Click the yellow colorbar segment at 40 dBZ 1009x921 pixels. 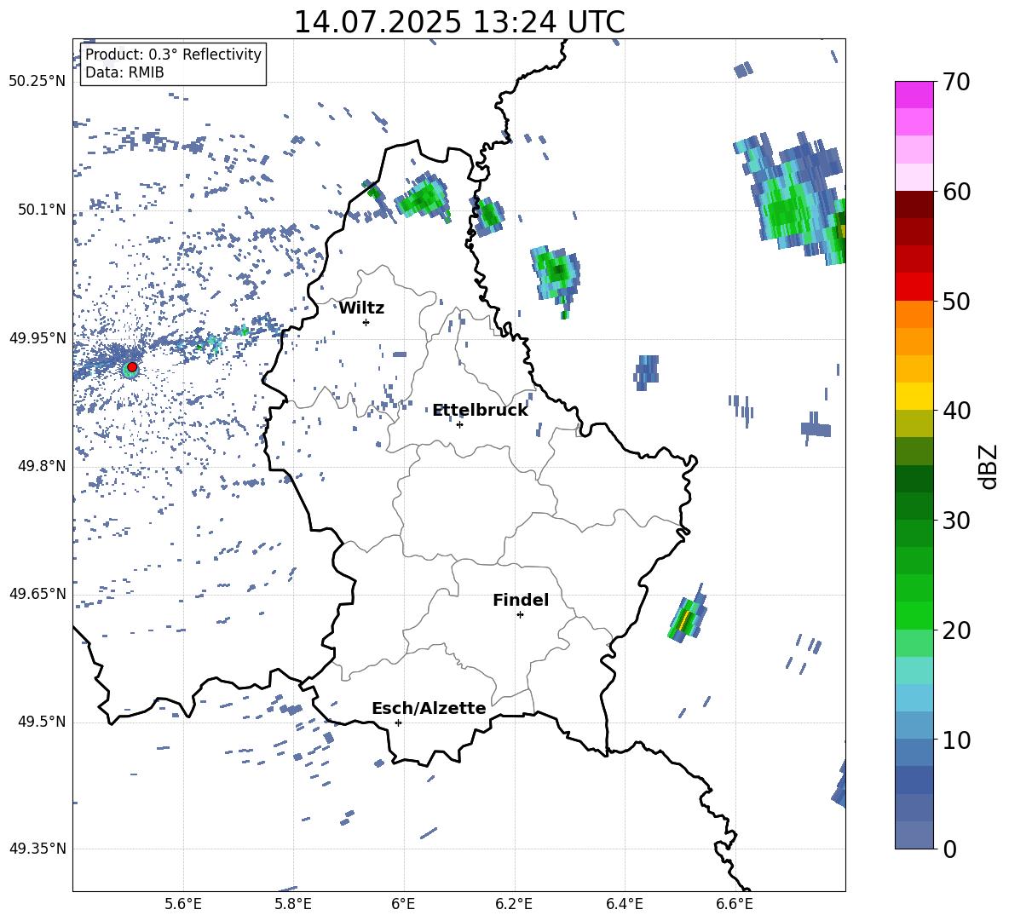click(x=914, y=396)
